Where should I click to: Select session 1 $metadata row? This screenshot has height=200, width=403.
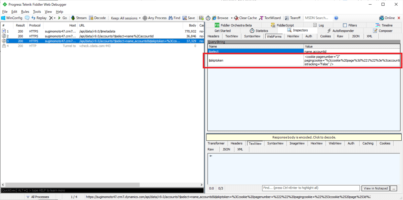point(102,31)
